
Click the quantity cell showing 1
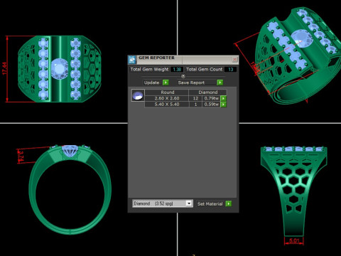pos(195,105)
